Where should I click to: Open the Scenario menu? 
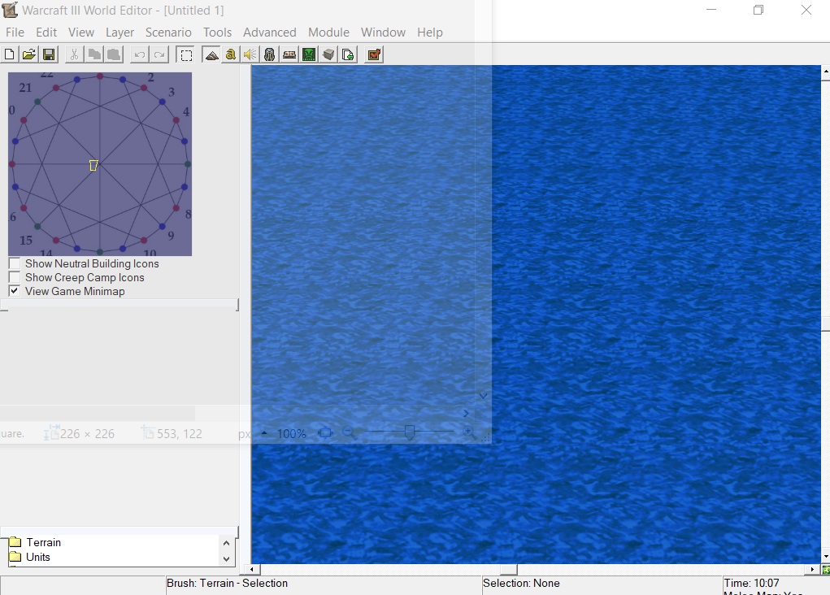168,33
